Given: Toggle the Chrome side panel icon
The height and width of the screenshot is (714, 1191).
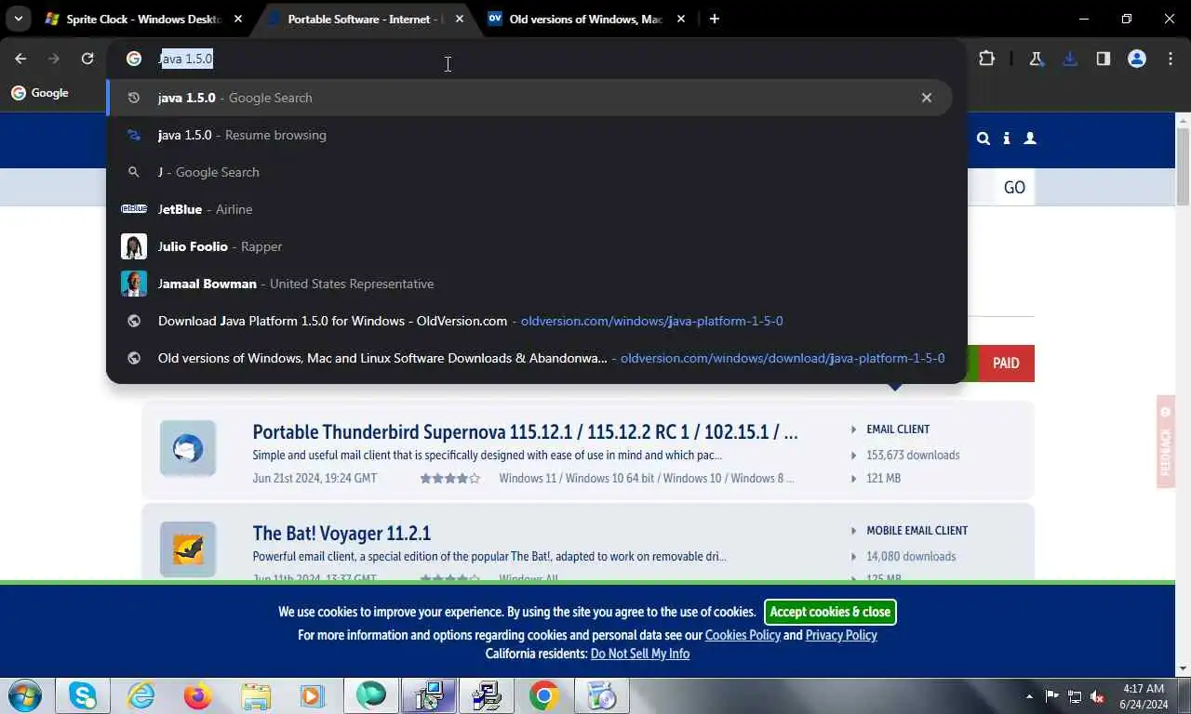Looking at the screenshot, I should pyautogui.click(x=1103, y=59).
